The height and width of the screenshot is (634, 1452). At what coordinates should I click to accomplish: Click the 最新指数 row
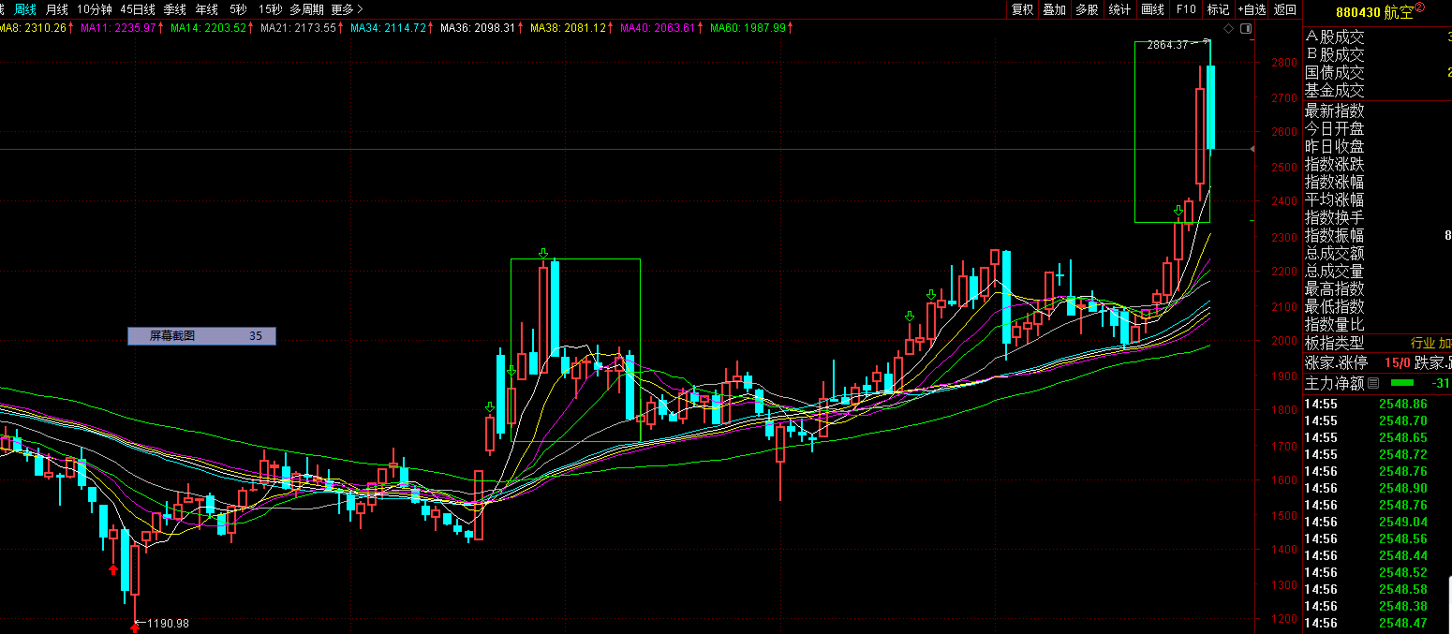1377,111
